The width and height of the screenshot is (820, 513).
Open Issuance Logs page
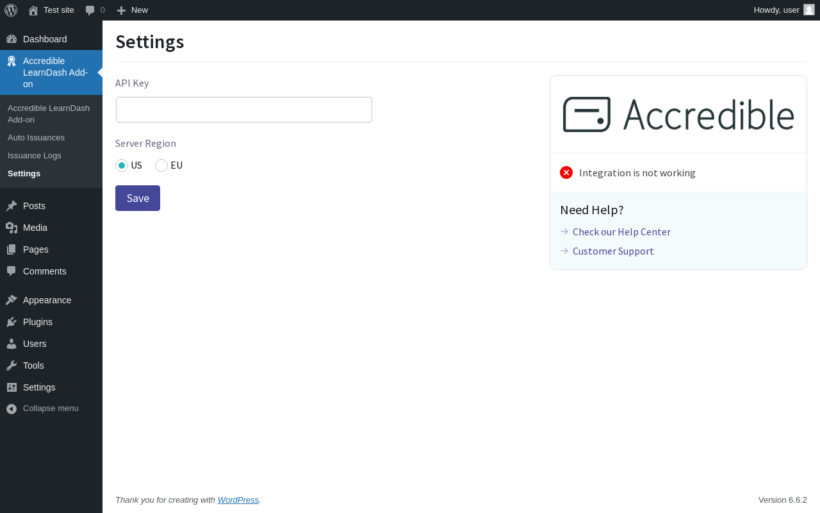(51, 156)
